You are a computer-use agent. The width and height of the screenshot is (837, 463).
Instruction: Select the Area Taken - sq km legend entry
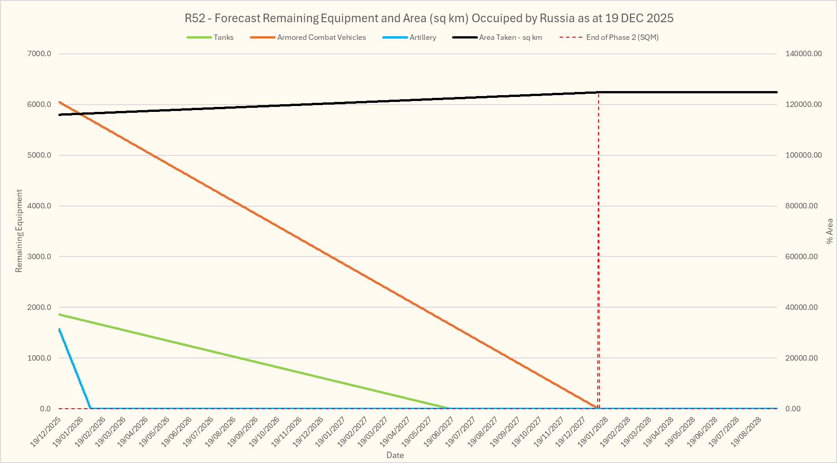[510, 38]
